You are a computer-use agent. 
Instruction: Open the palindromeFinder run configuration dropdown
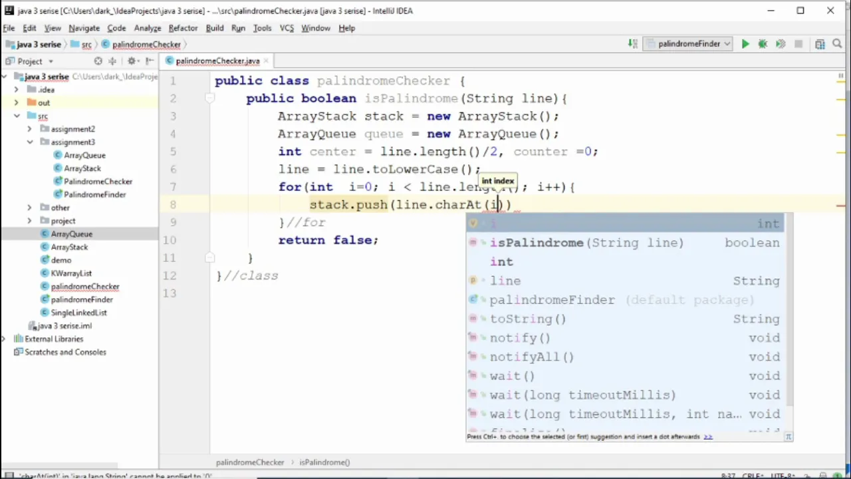click(x=688, y=44)
